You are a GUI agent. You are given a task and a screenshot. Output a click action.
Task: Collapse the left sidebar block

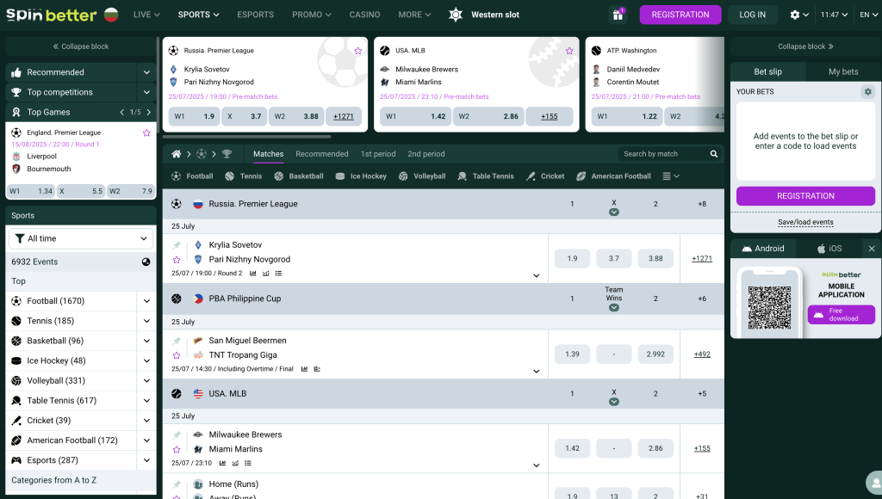(80, 46)
